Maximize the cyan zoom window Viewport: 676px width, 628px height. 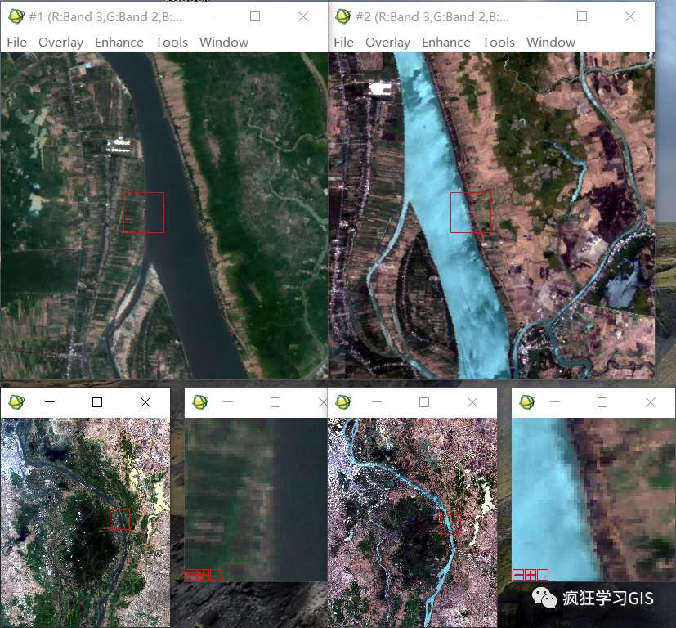[x=602, y=402]
